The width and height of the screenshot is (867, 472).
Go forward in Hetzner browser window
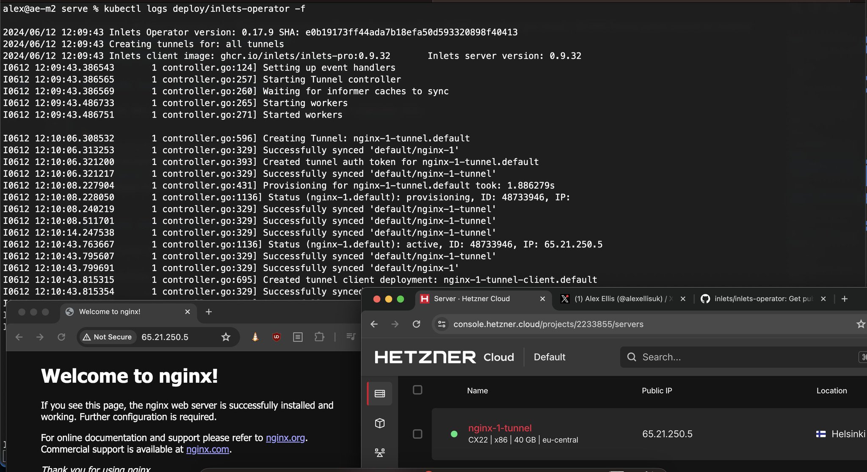pos(395,324)
